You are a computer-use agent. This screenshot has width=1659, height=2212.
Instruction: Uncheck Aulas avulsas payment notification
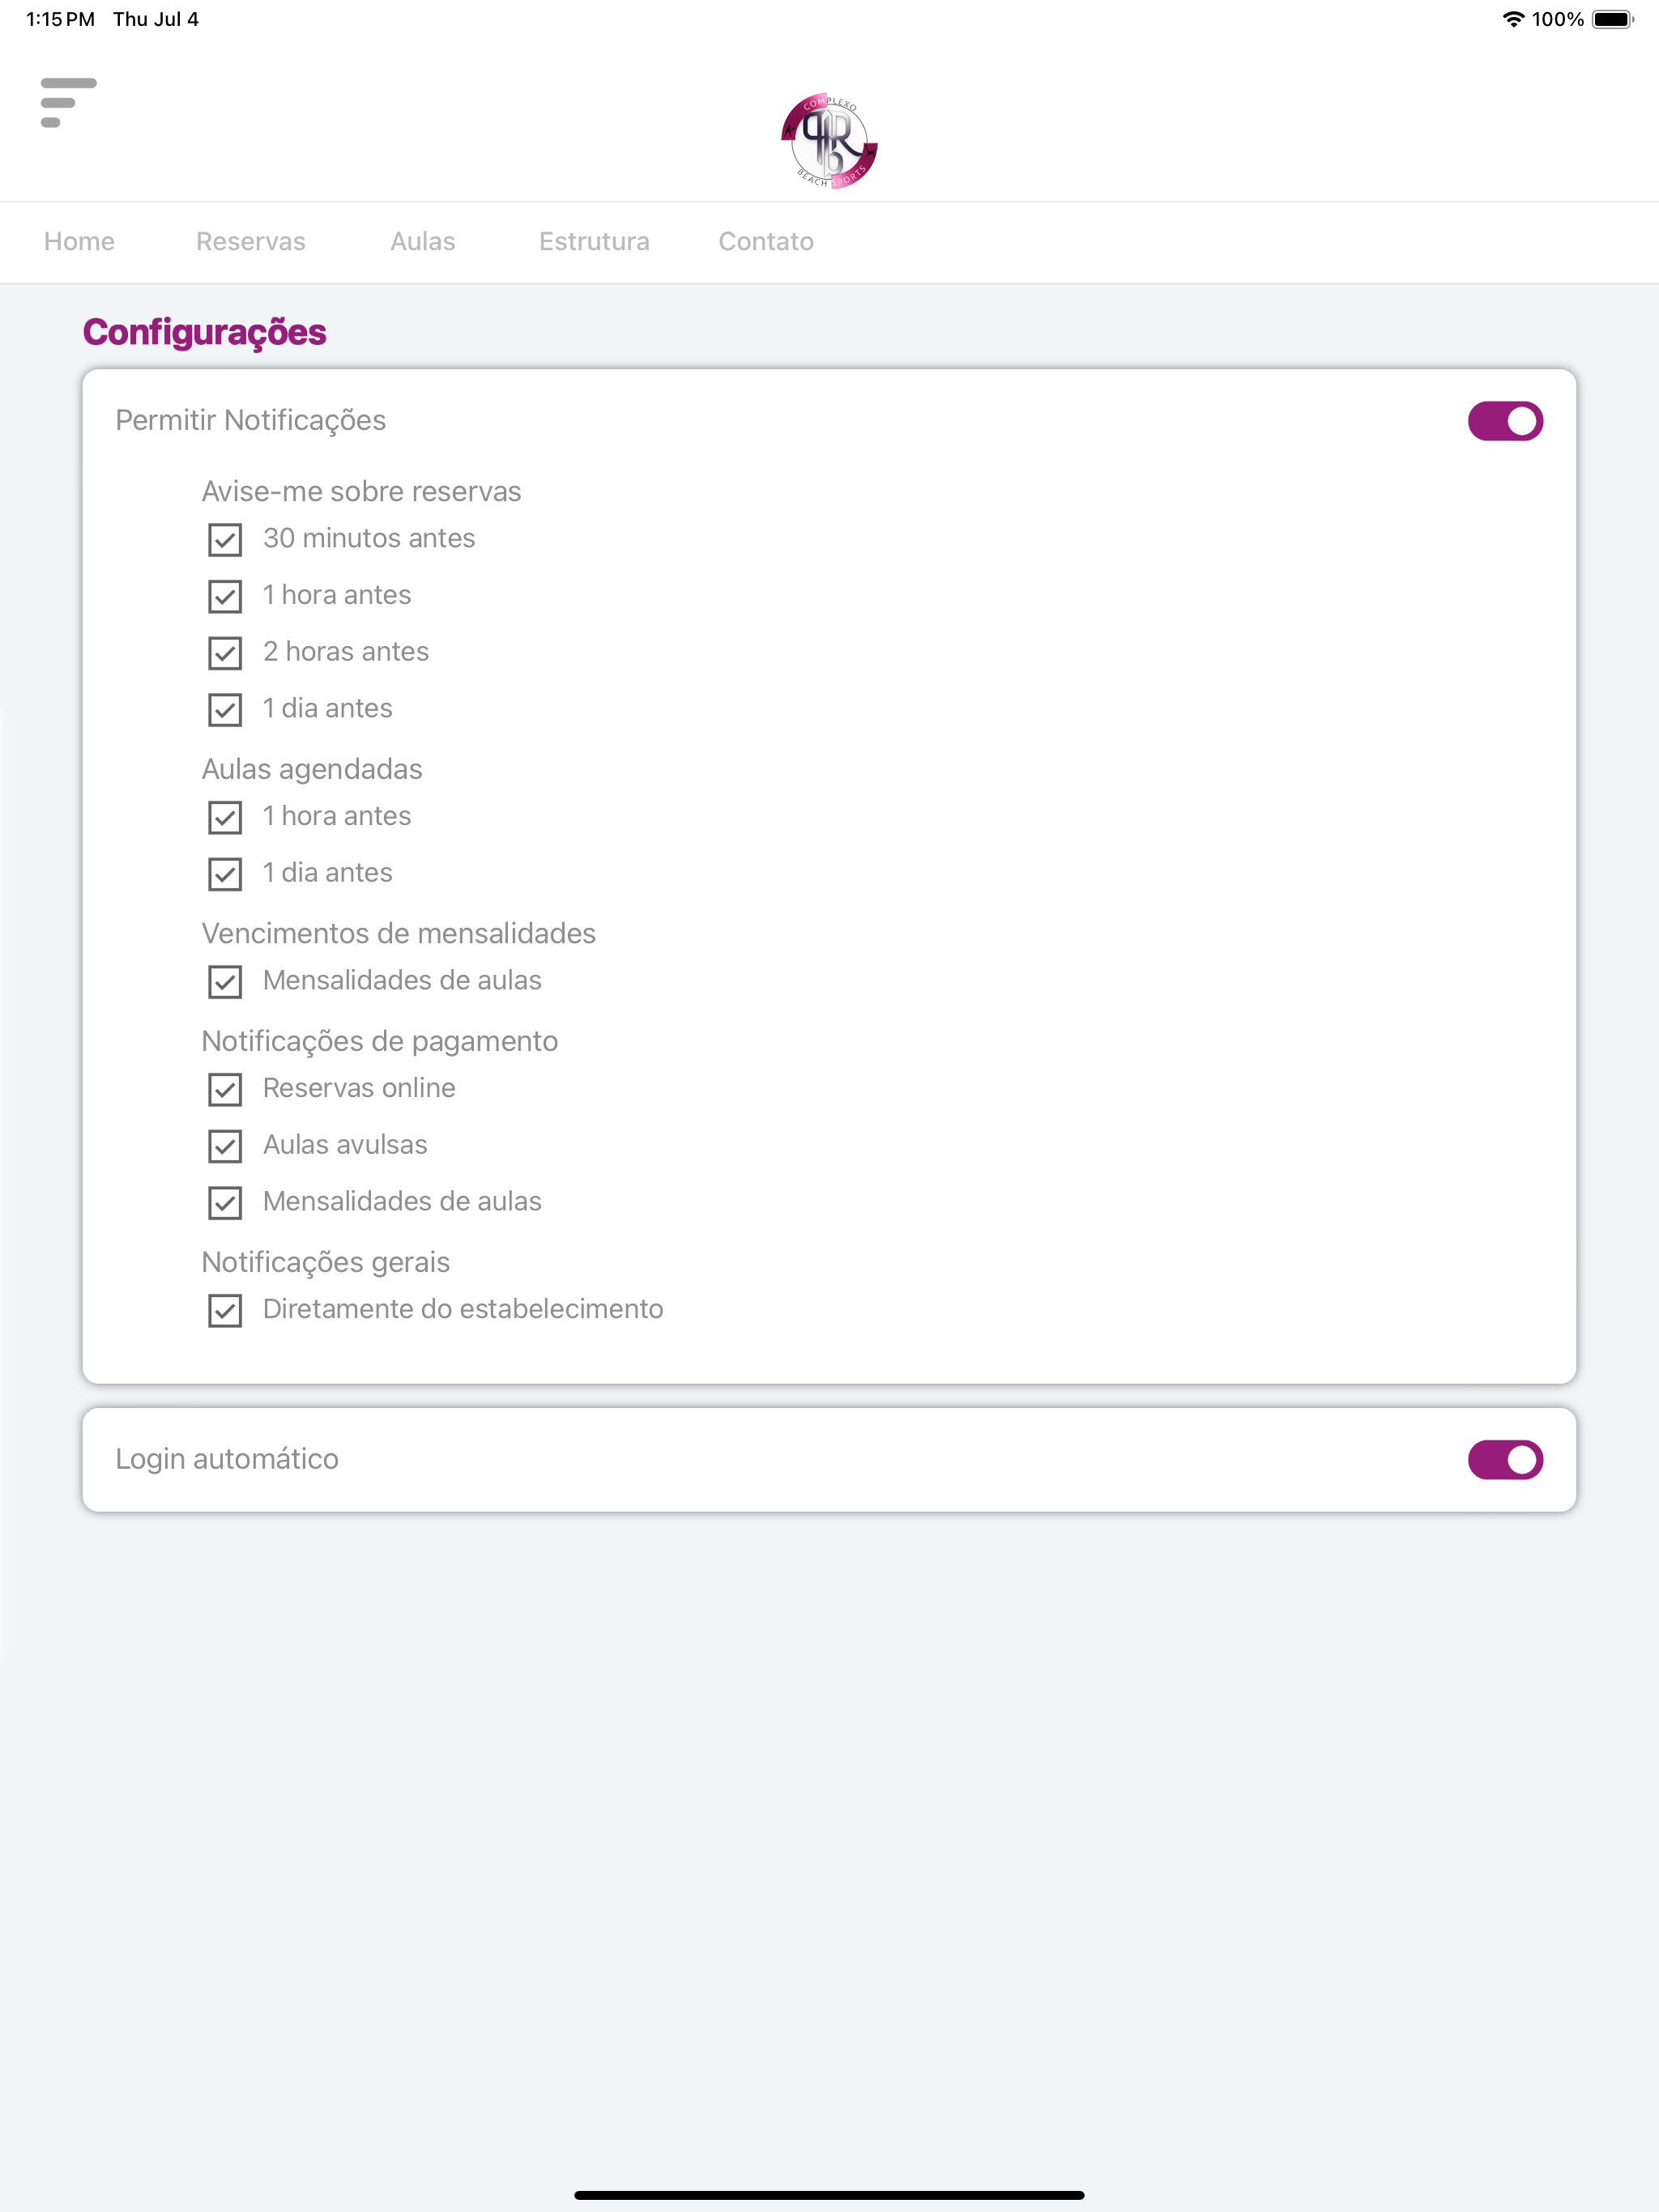tap(225, 1146)
